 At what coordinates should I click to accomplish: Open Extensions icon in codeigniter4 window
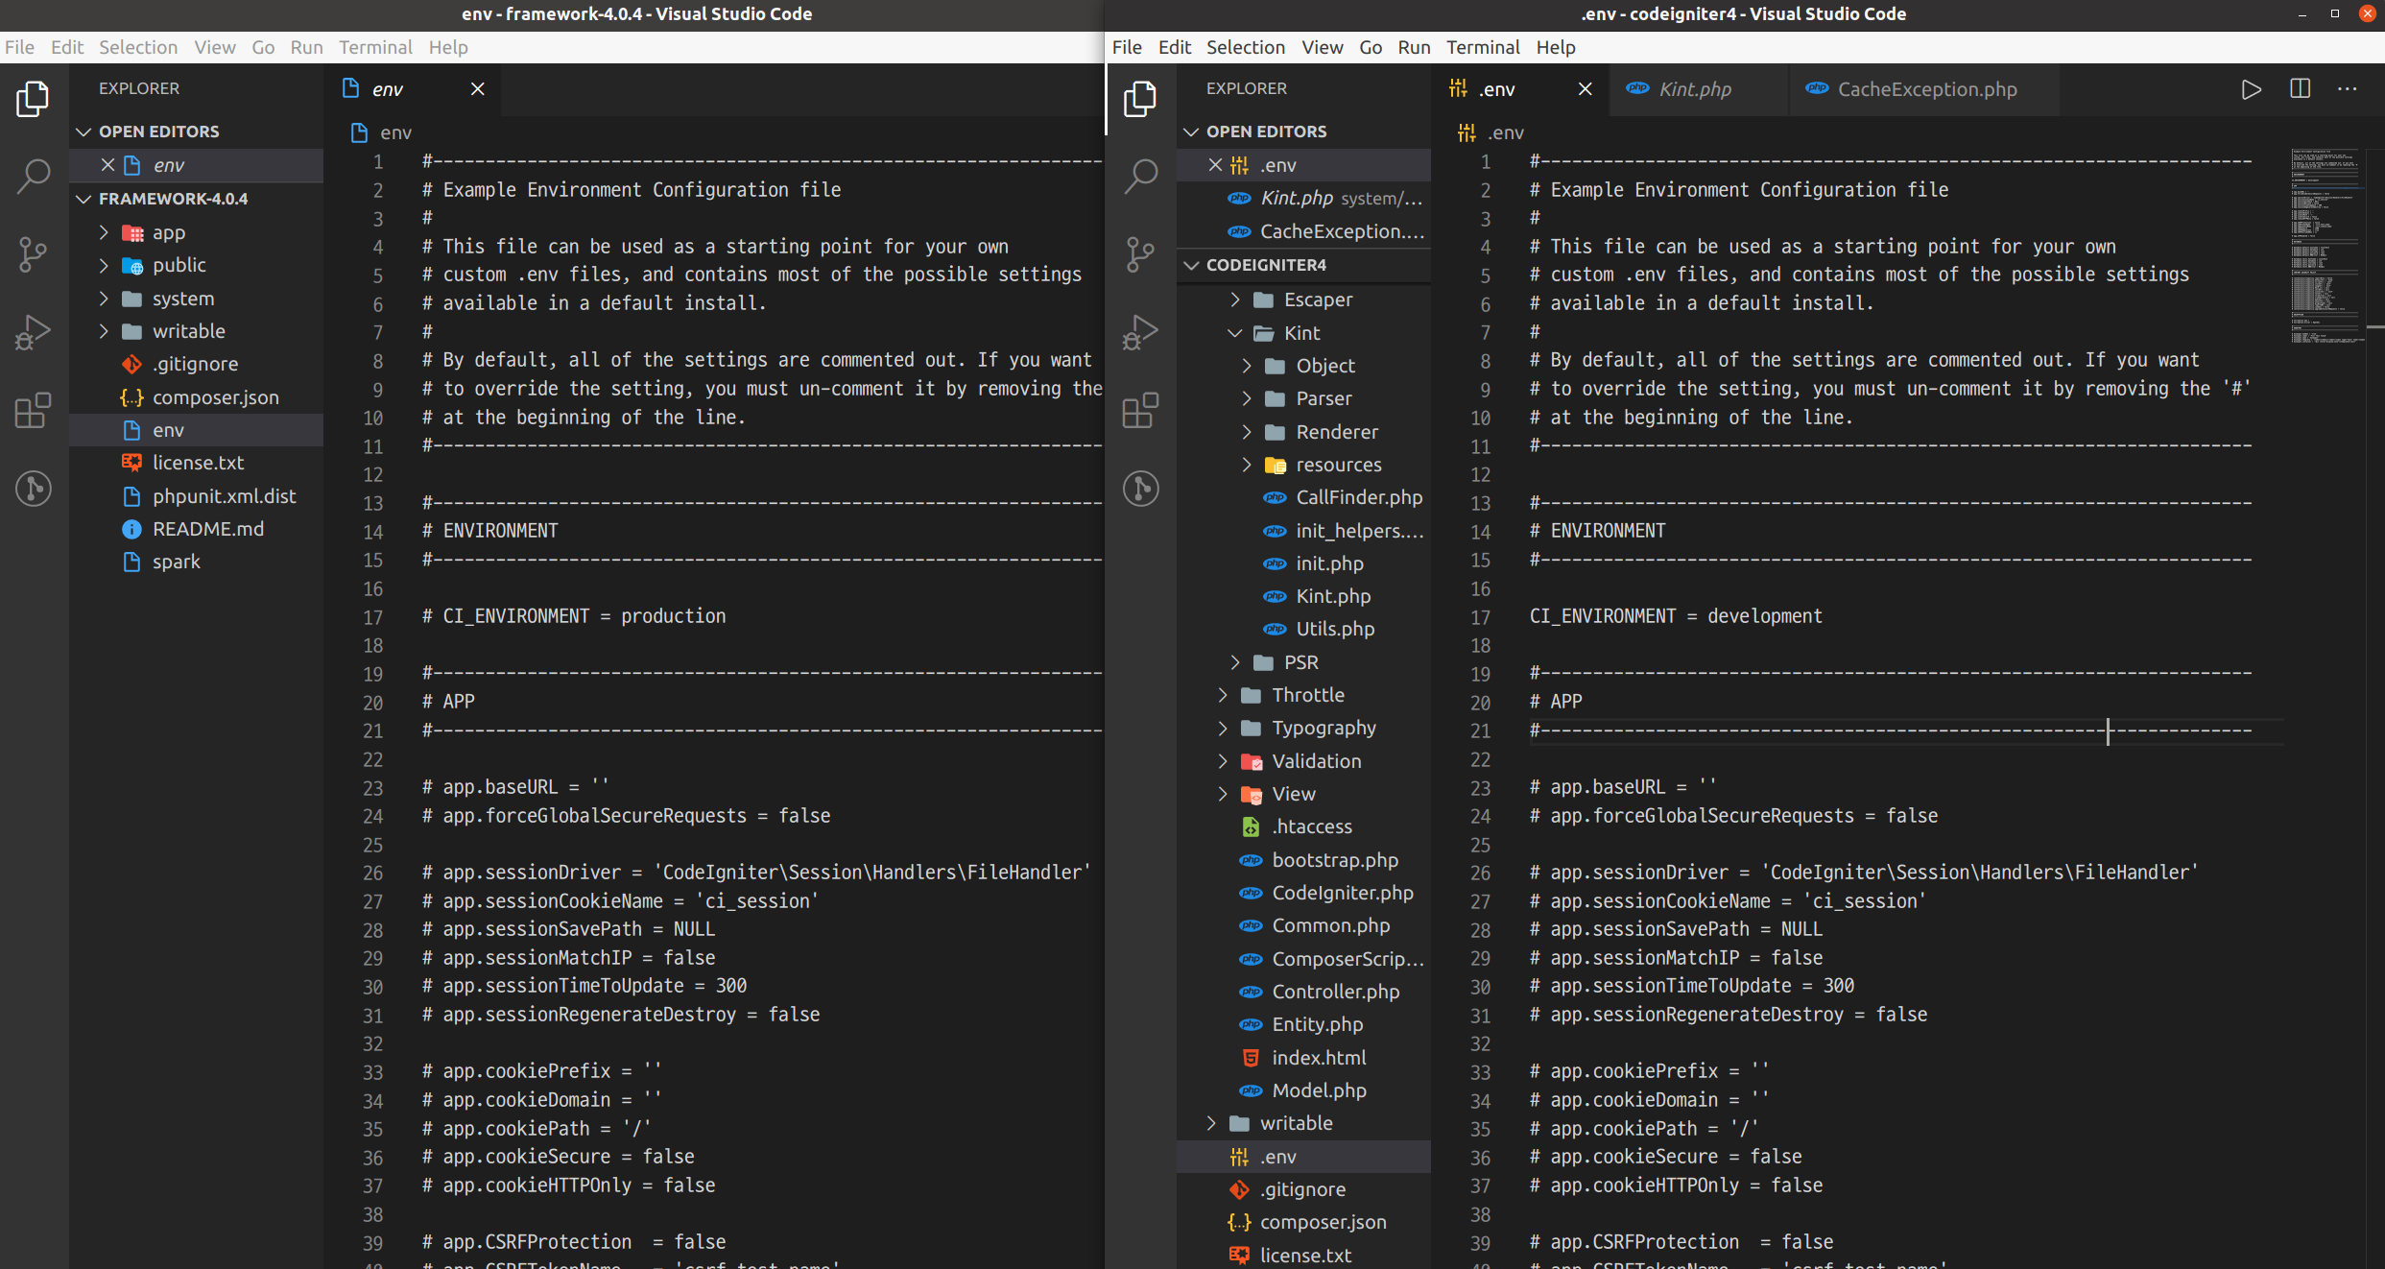1141,410
